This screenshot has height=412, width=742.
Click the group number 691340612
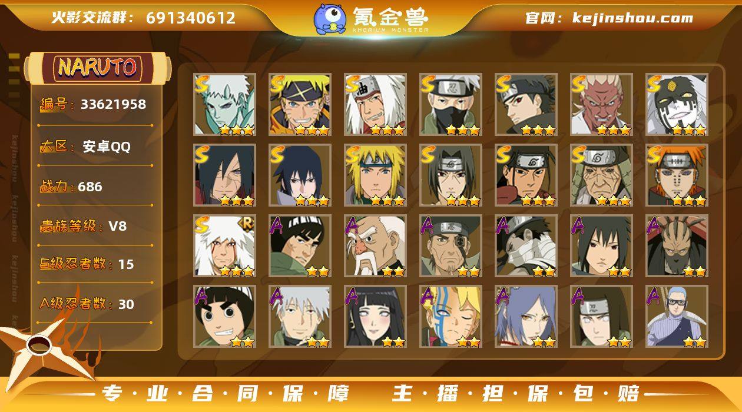191,18
